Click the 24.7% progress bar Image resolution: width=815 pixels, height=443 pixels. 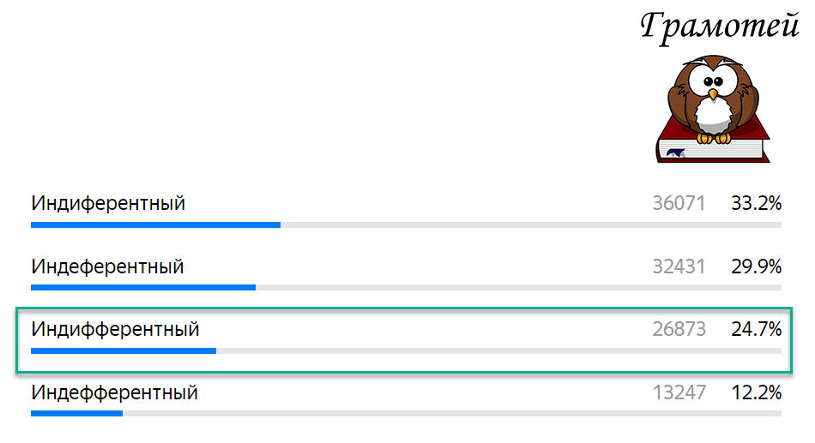coord(406,351)
